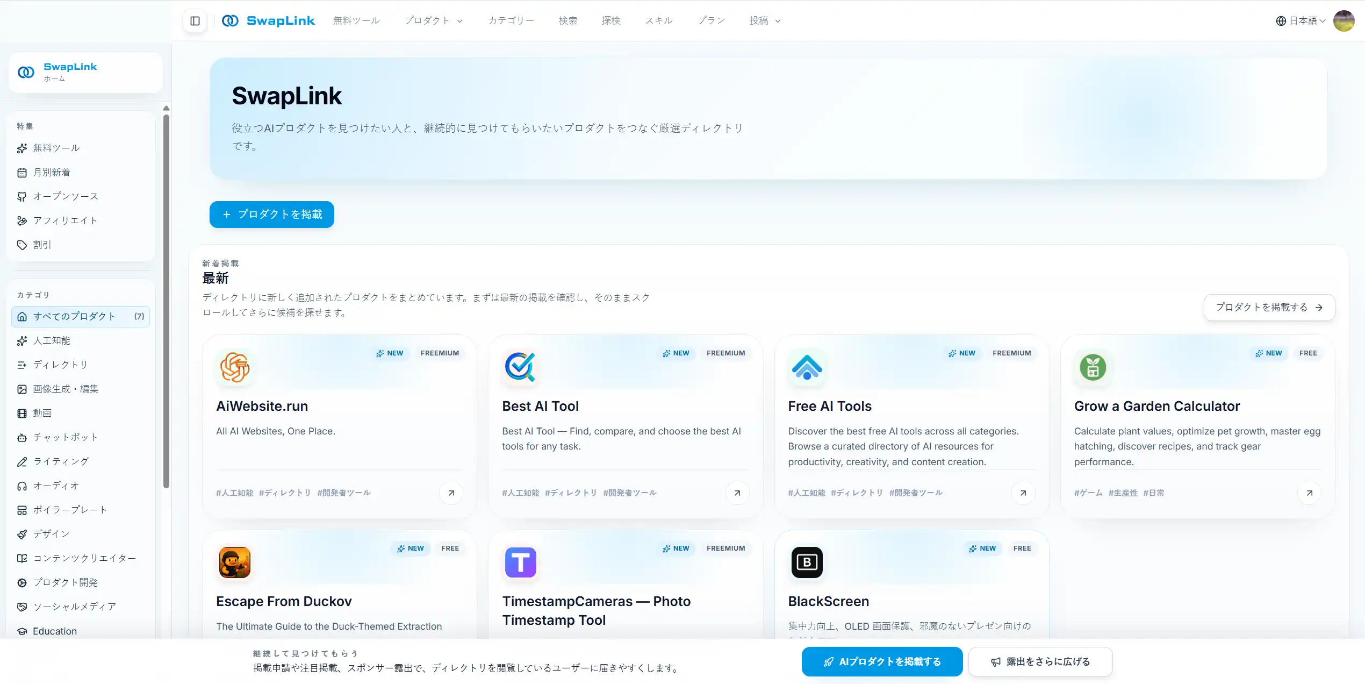Screen dimensions: 1365x684
Task: Select Education category in sidebar
Action: [x=81, y=631]
